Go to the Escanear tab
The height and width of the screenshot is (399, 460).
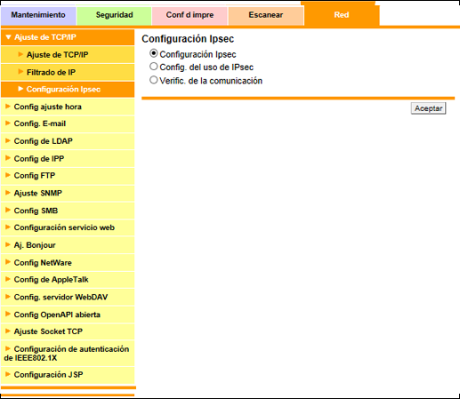click(266, 15)
